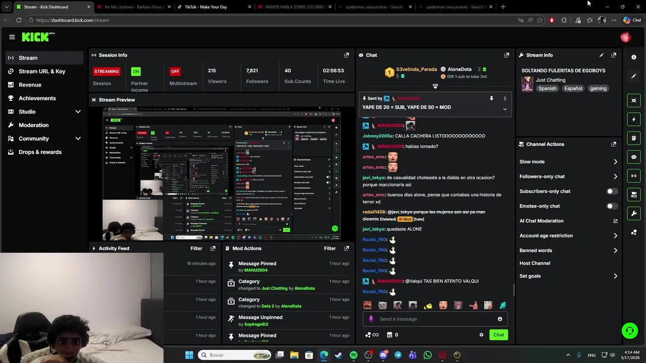Edit stream info with the panel's pencil icon
646x363 pixels.
point(601,55)
